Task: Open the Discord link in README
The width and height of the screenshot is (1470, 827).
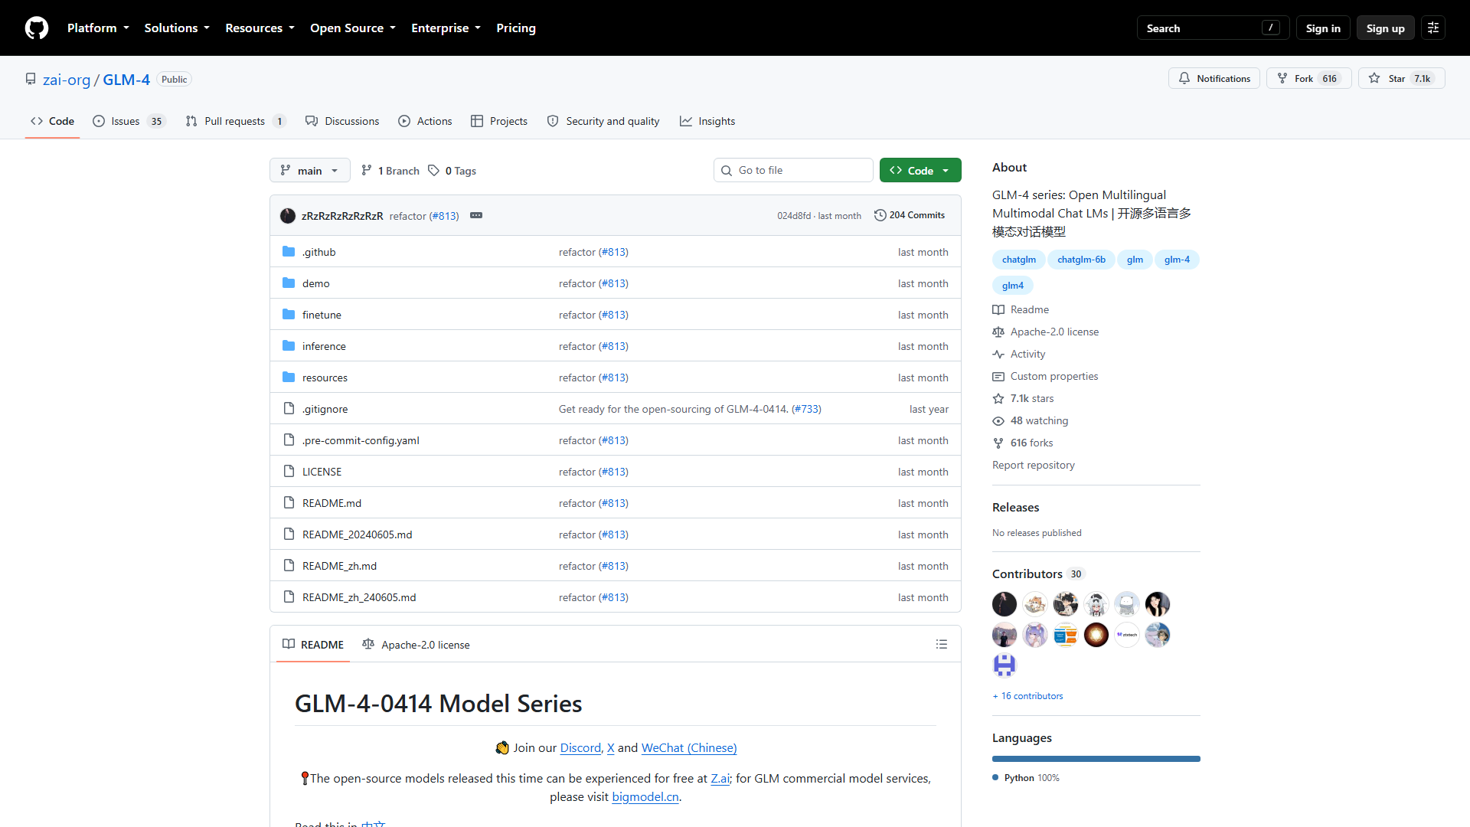Action: [580, 747]
